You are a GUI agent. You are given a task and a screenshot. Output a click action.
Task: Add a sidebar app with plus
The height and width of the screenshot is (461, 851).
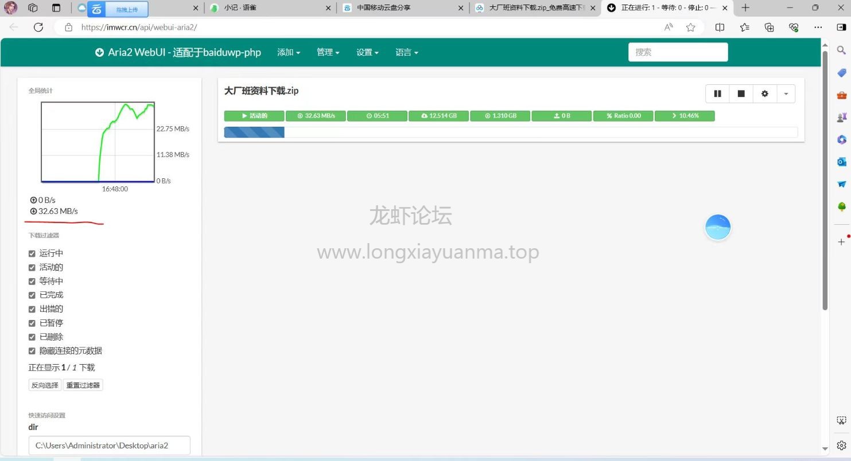(841, 242)
